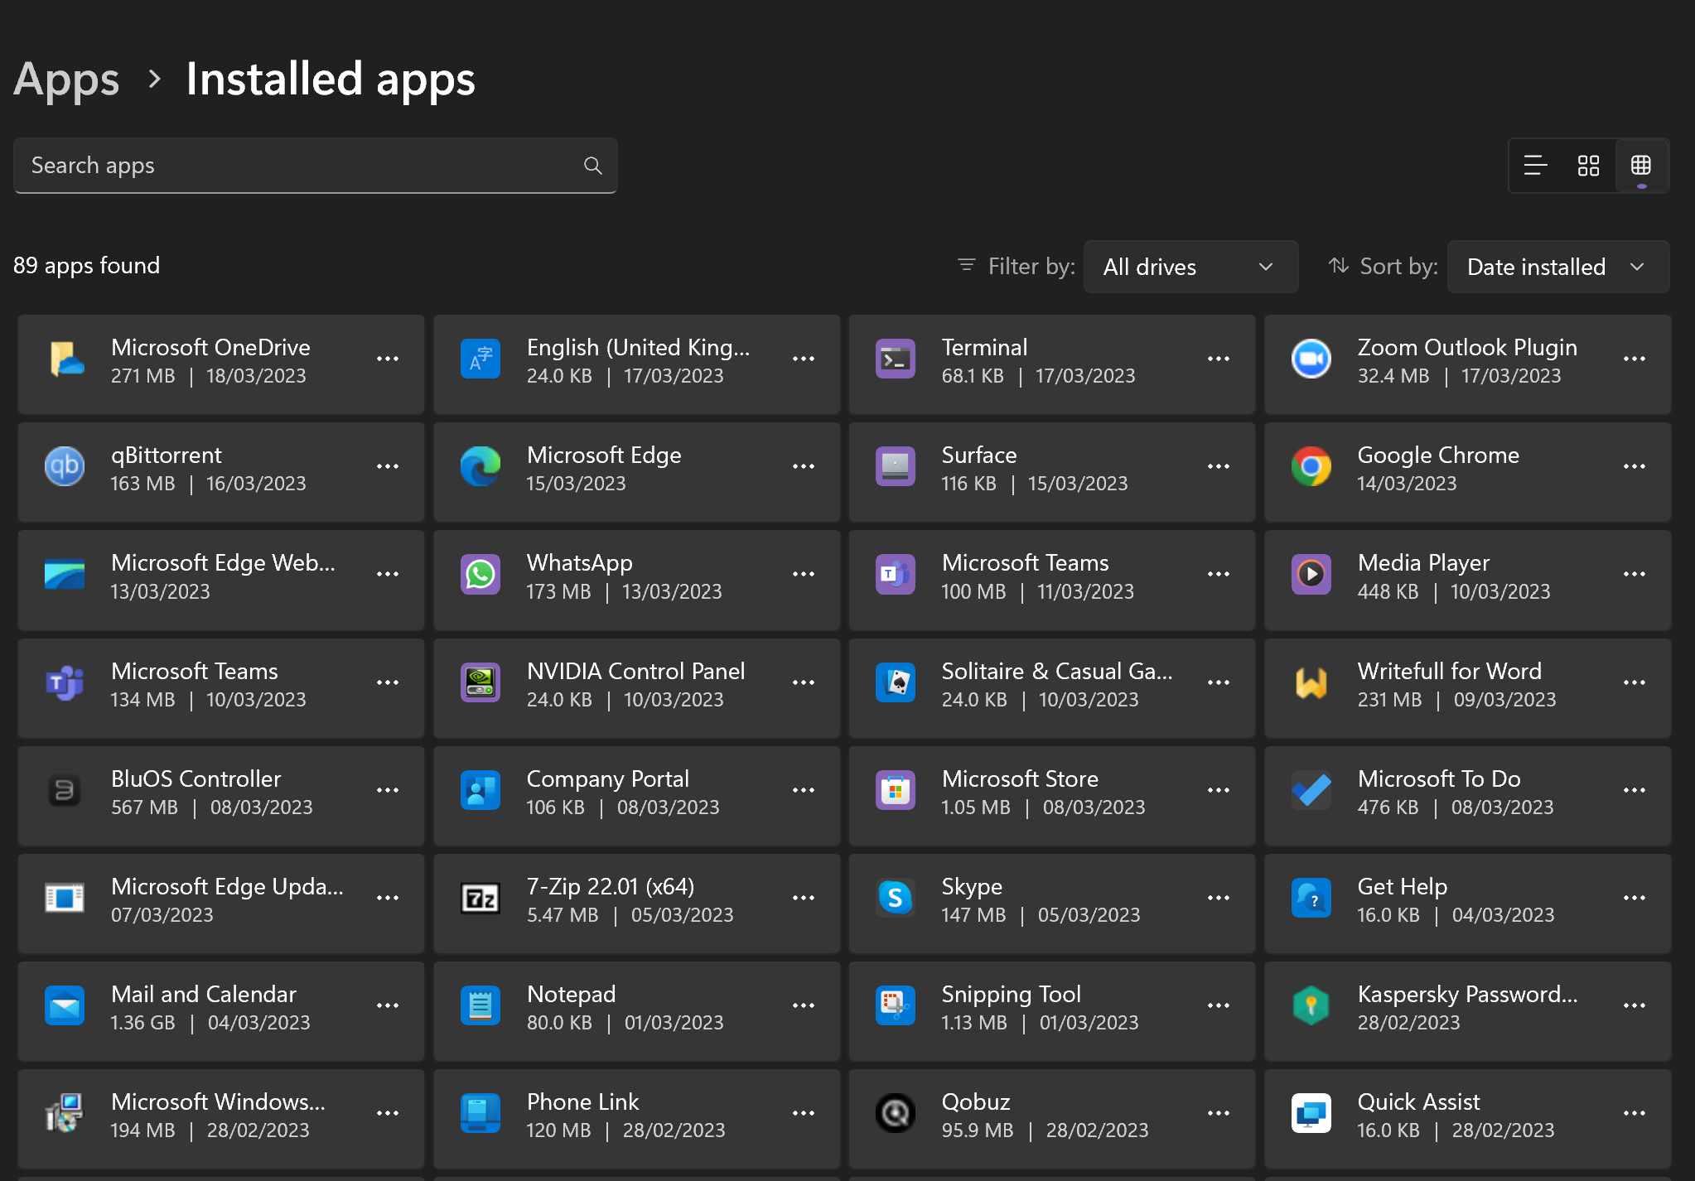This screenshot has height=1181, width=1695.
Task: Click the Snipping Tool 1.13 MB size text
Action: [974, 1023]
